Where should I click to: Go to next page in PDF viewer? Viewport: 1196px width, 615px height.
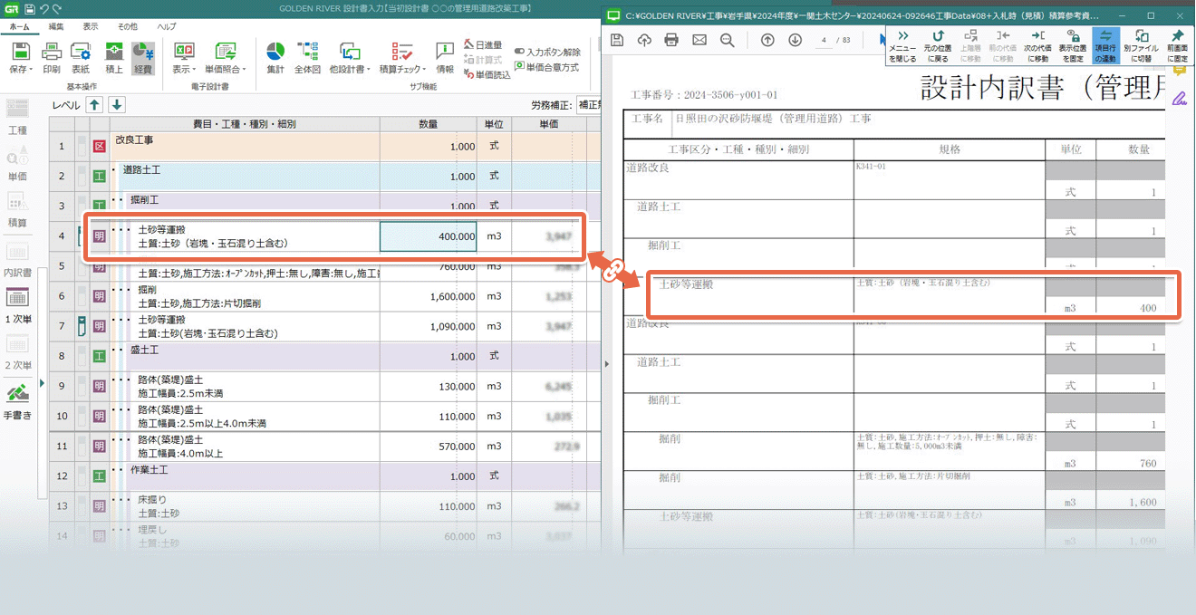pos(795,40)
